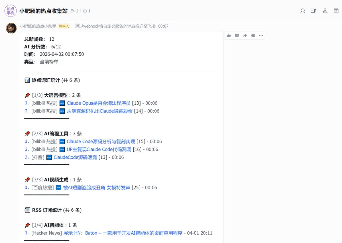Click the NEW badge before 被AI短剧盗脸 link
The height and width of the screenshot is (243, 342).
point(58,188)
